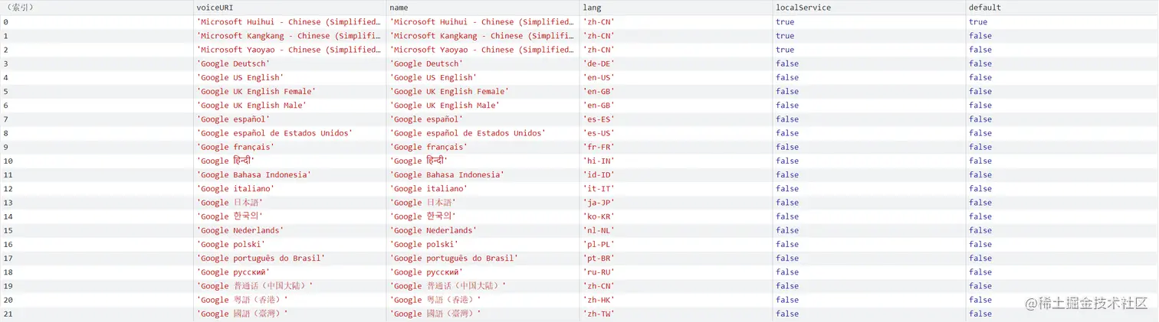
Task: Select 'Google español de Estados Unidos' name cell
Action: 483,133
